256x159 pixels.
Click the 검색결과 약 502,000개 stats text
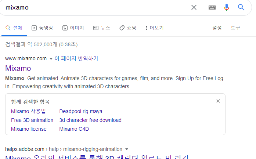point(42,44)
